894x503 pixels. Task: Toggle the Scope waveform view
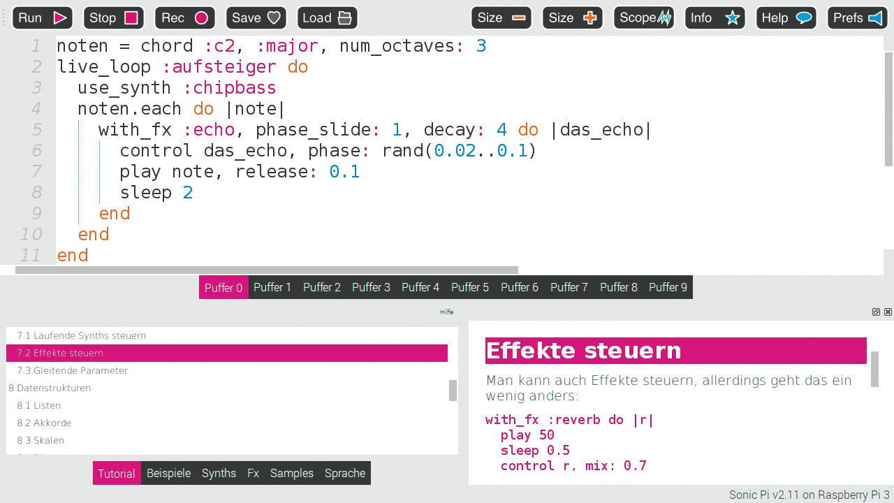pos(644,18)
